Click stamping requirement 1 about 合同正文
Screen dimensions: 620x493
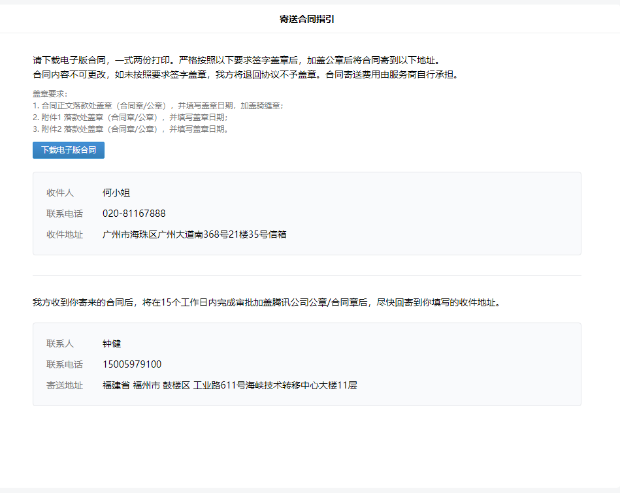(x=158, y=105)
